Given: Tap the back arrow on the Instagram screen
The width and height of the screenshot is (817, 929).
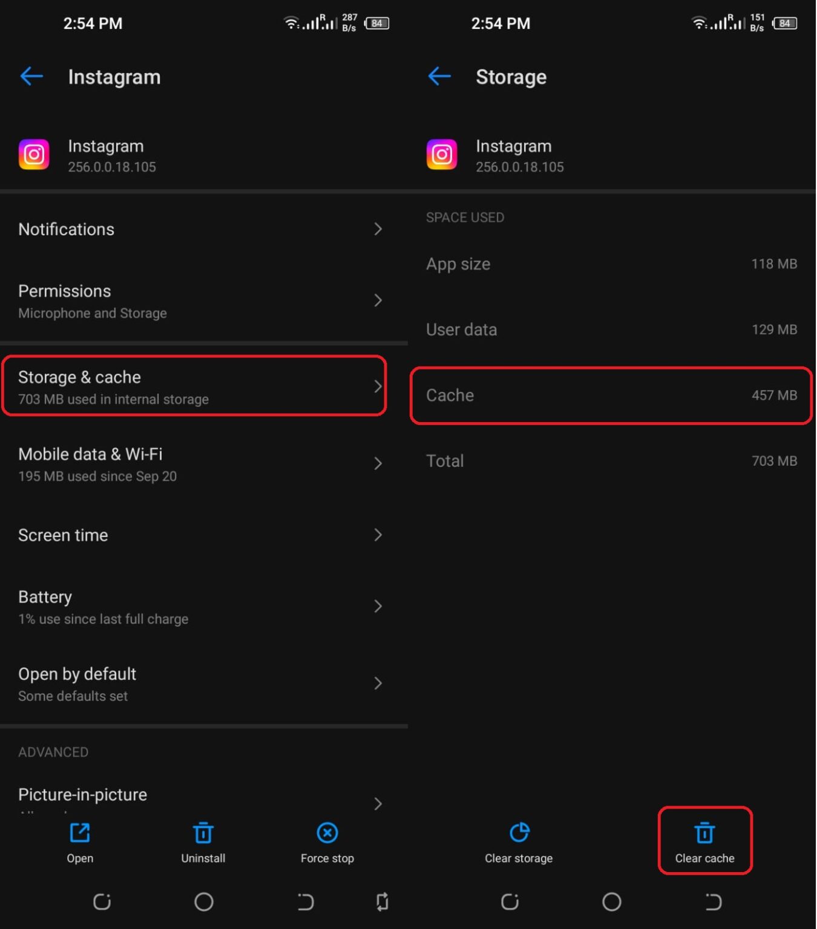Looking at the screenshot, I should [31, 76].
